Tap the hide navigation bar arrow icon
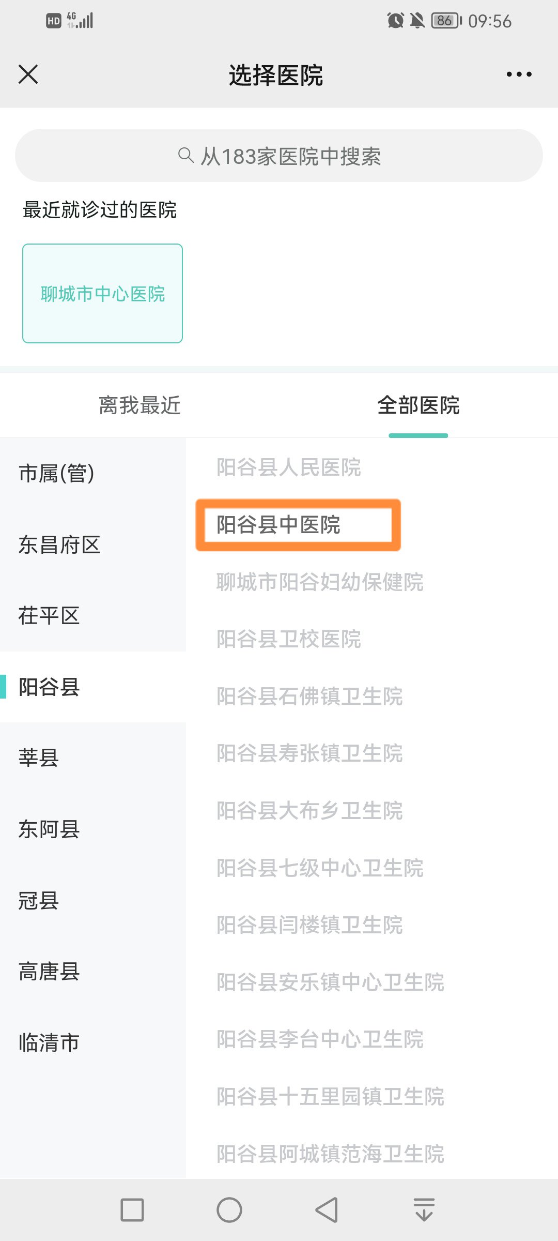This screenshot has width=558, height=1241. point(424,1209)
